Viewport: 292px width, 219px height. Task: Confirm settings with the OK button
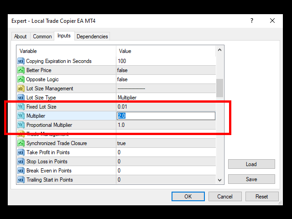point(188,197)
